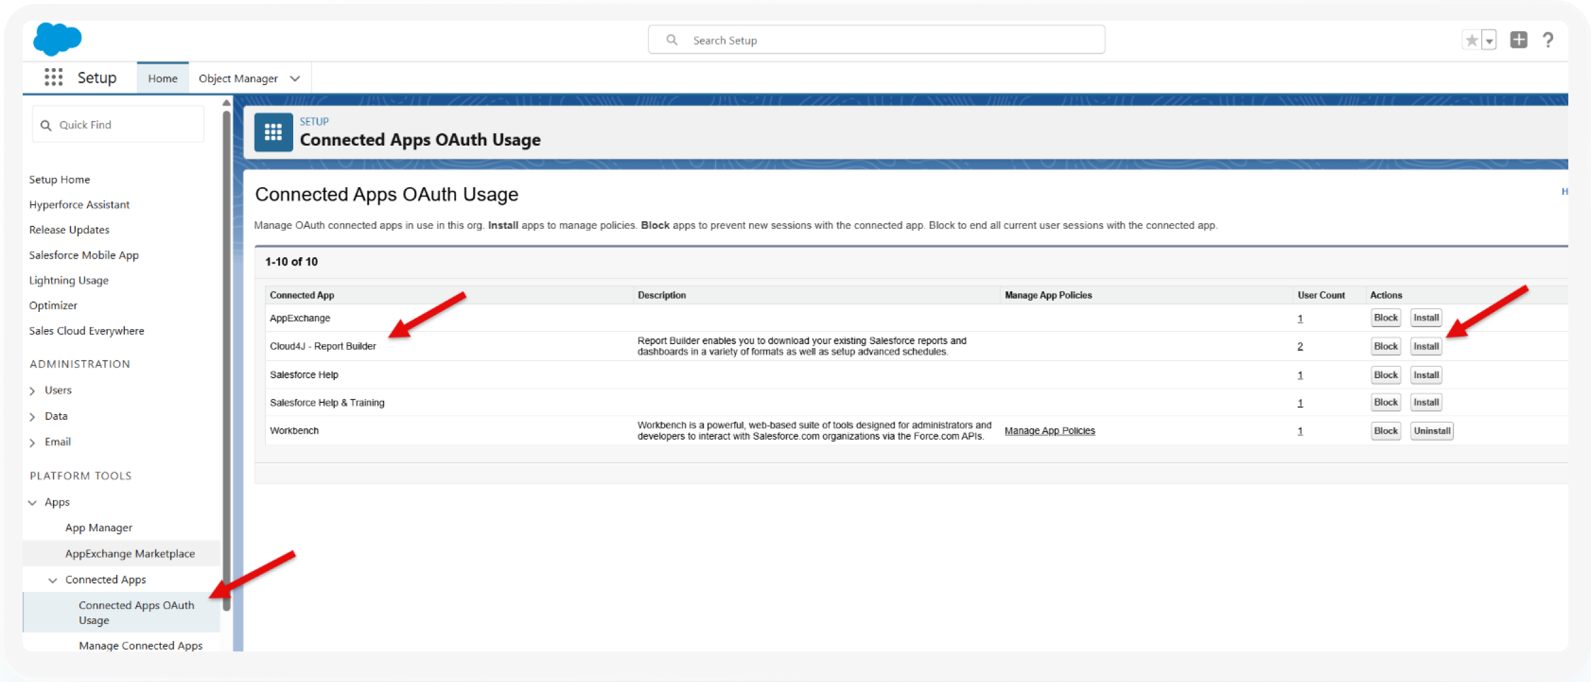This screenshot has height=682, width=1591.
Task: Install the Salesforce Help app
Action: [x=1426, y=375]
